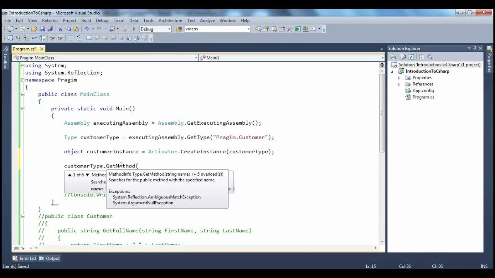
Task: Expand the References node in Solution Explorer
Action: click(x=399, y=84)
